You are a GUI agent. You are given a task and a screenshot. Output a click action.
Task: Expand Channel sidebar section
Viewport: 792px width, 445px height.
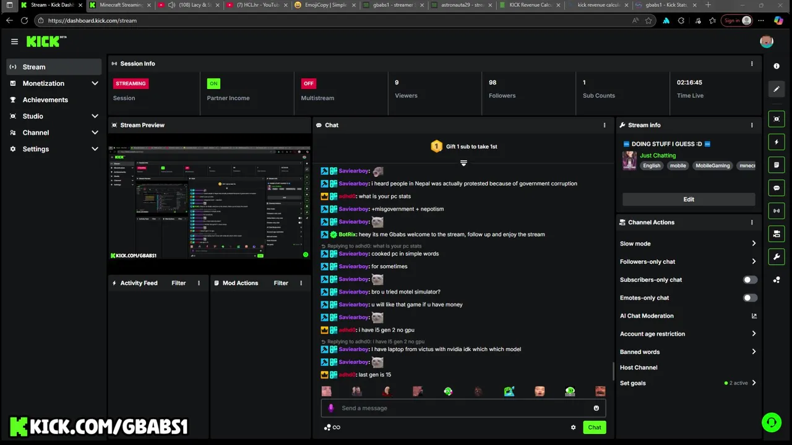click(95, 133)
